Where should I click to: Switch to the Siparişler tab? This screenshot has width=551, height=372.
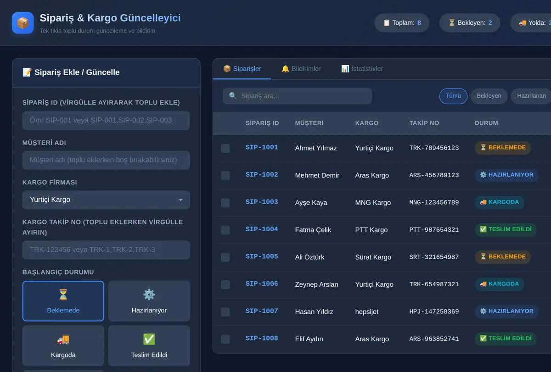click(x=242, y=69)
